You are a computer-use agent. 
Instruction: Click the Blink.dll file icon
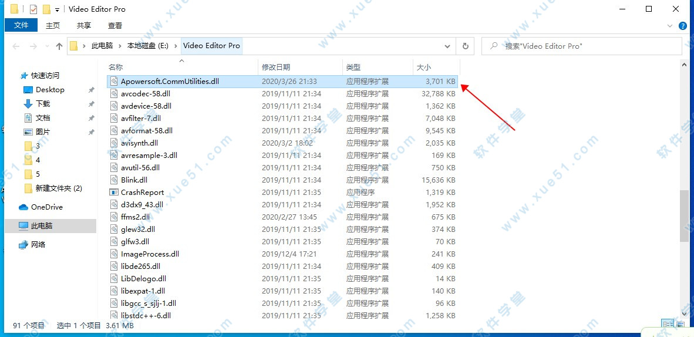pyautogui.click(x=114, y=180)
